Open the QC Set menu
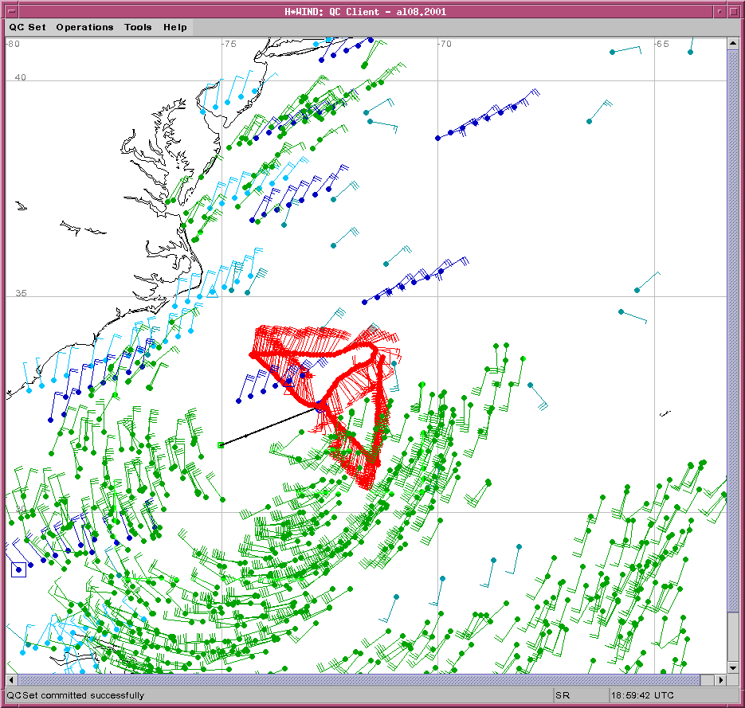Image resolution: width=745 pixels, height=708 pixels. click(28, 27)
